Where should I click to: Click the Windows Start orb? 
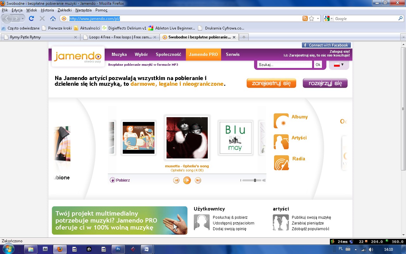[9, 249]
